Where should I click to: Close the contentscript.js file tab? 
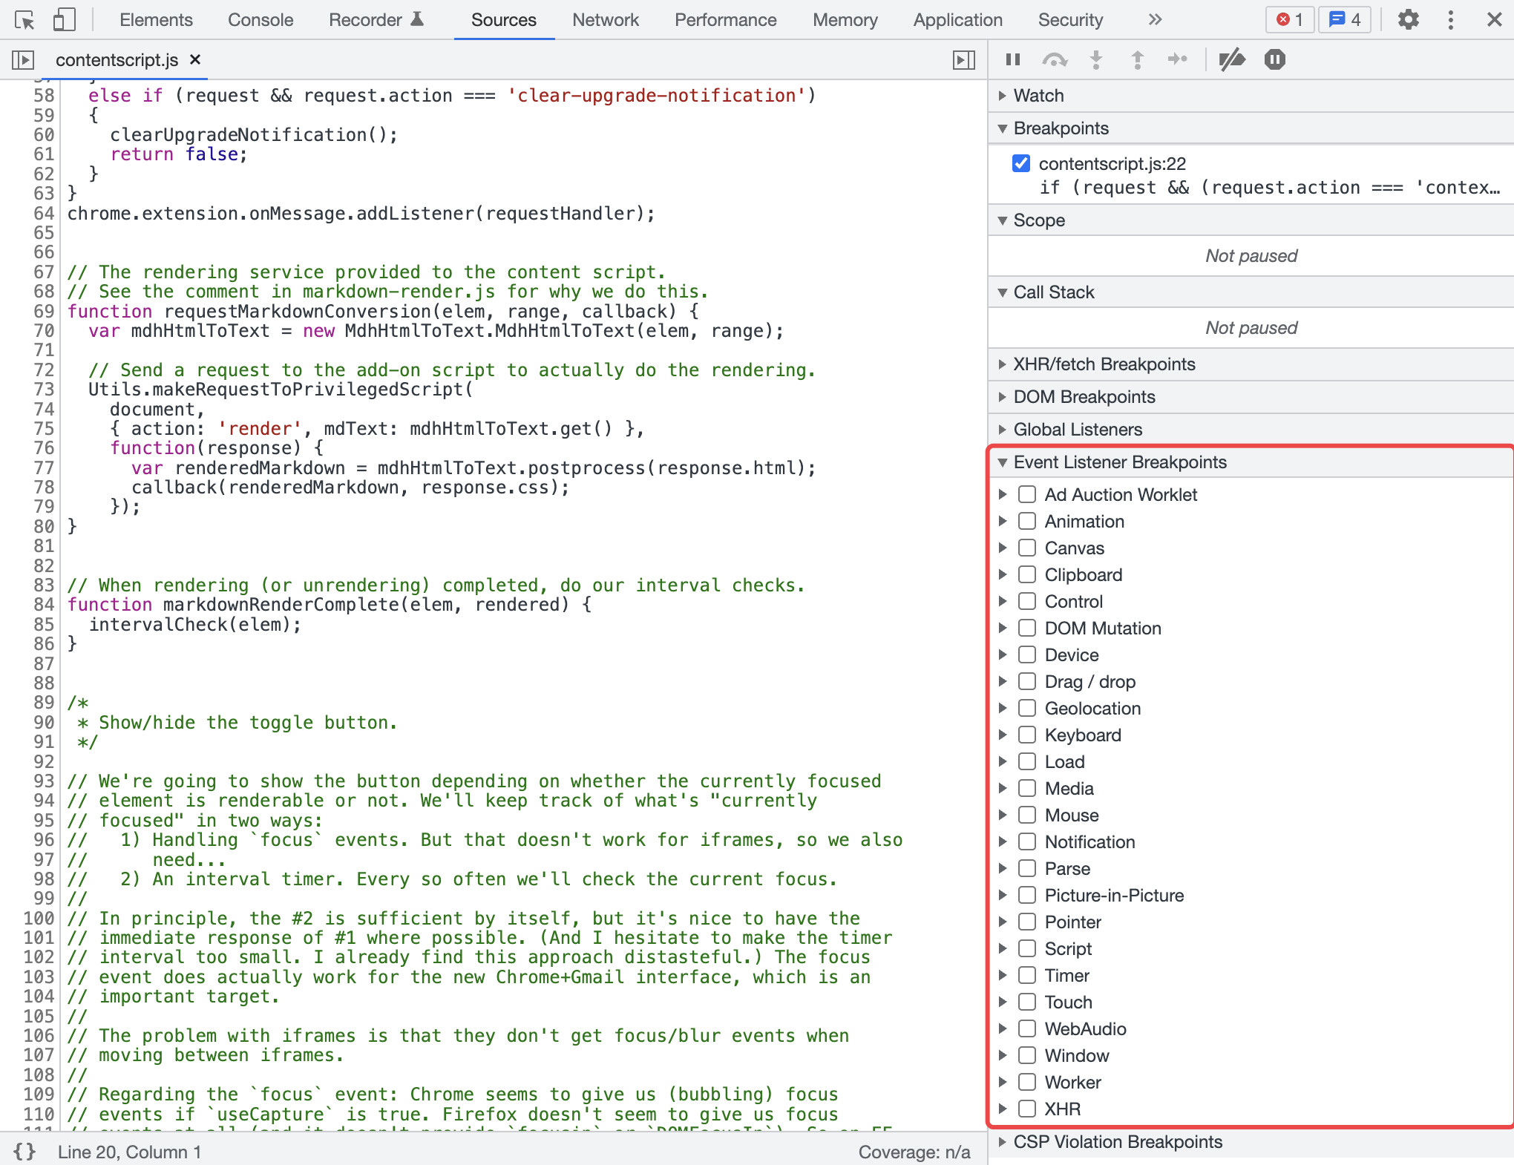[x=195, y=59]
